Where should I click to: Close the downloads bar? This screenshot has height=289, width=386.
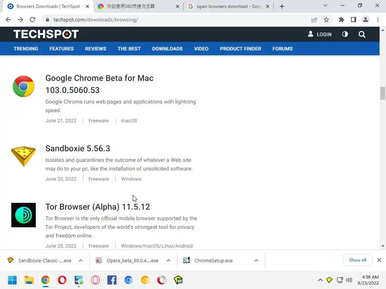(x=379, y=260)
